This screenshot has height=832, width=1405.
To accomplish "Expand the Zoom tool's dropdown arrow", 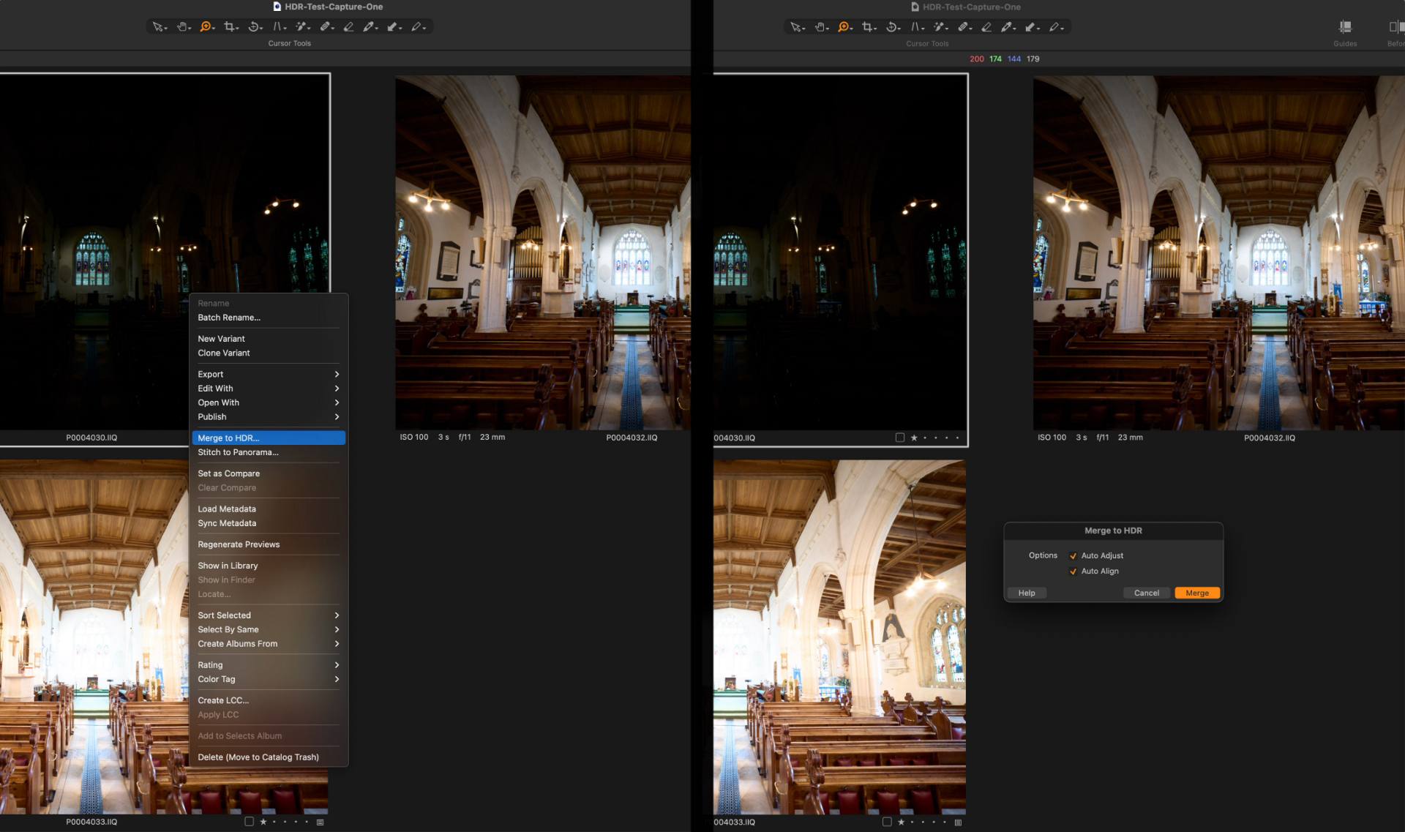I will tap(214, 29).
